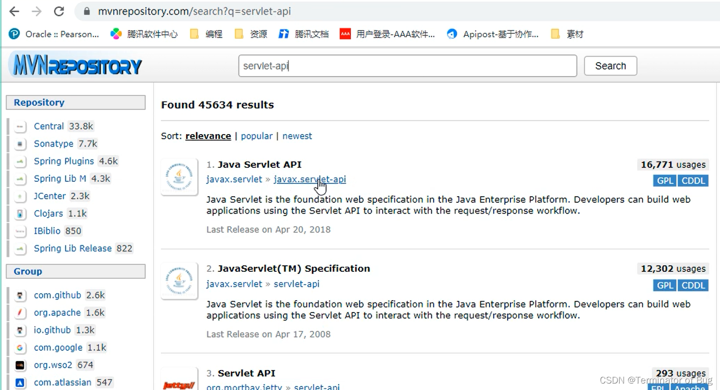The height and width of the screenshot is (390, 720).
Task: Open javax.servlet group of second result
Action: tap(234, 284)
